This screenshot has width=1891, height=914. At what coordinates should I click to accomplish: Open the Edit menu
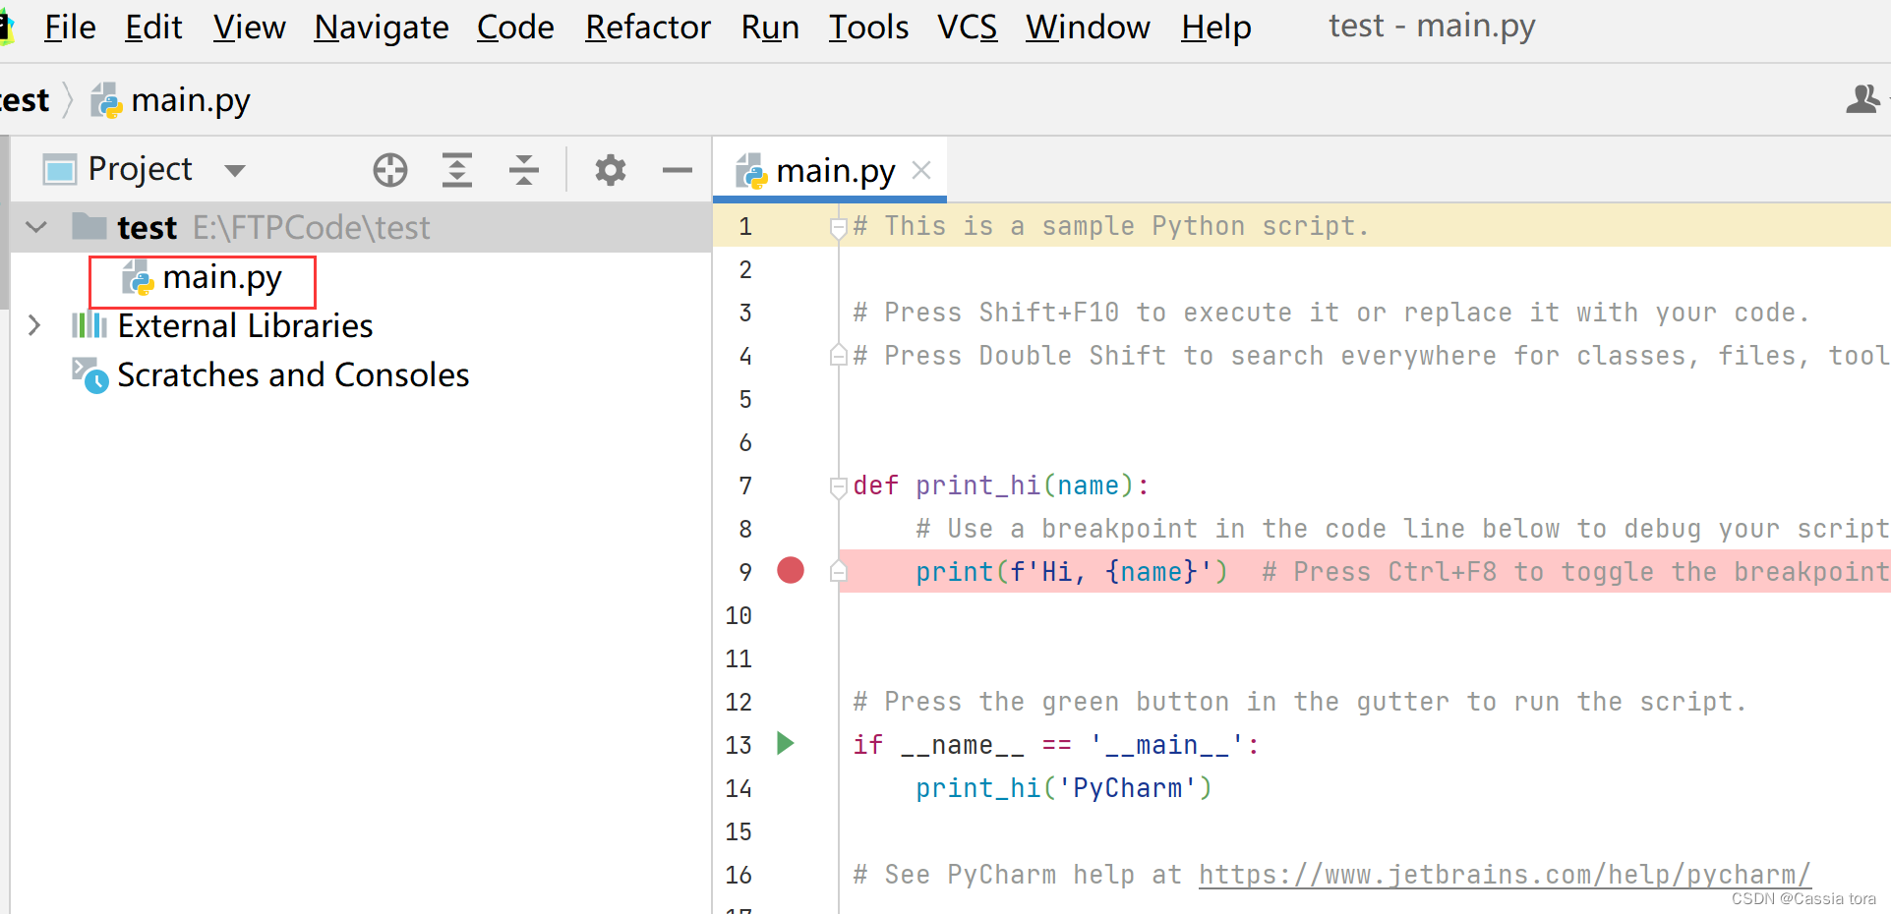tap(153, 28)
